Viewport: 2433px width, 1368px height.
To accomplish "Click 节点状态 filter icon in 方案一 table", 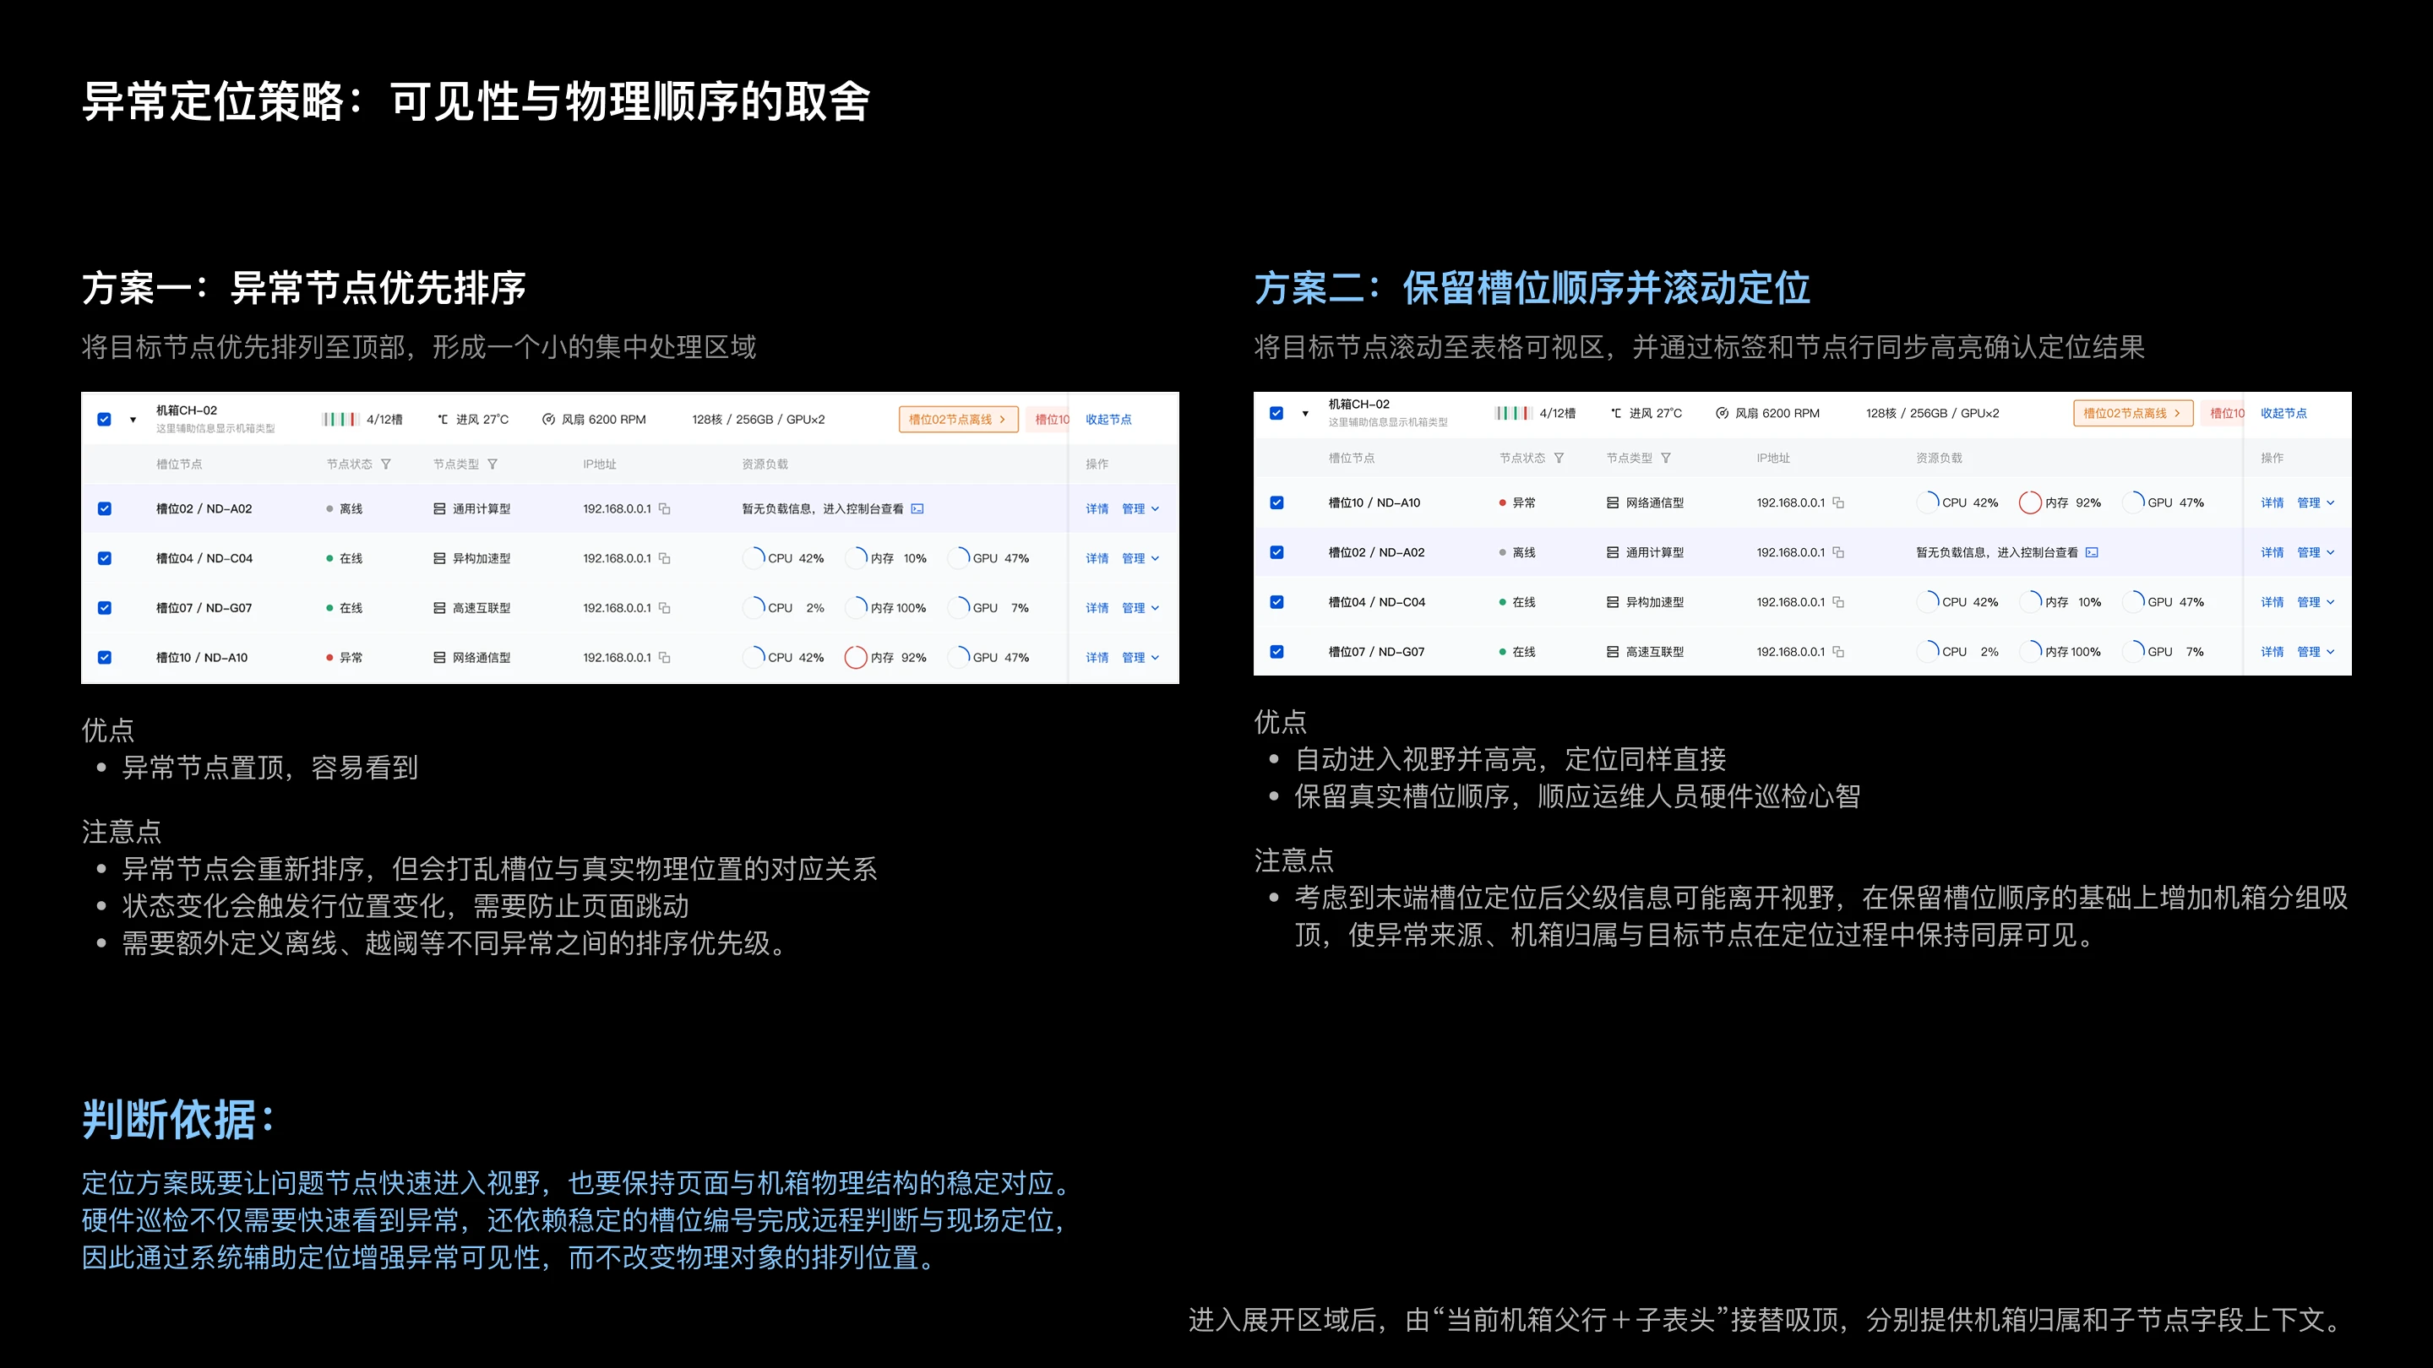I will pos(385,464).
